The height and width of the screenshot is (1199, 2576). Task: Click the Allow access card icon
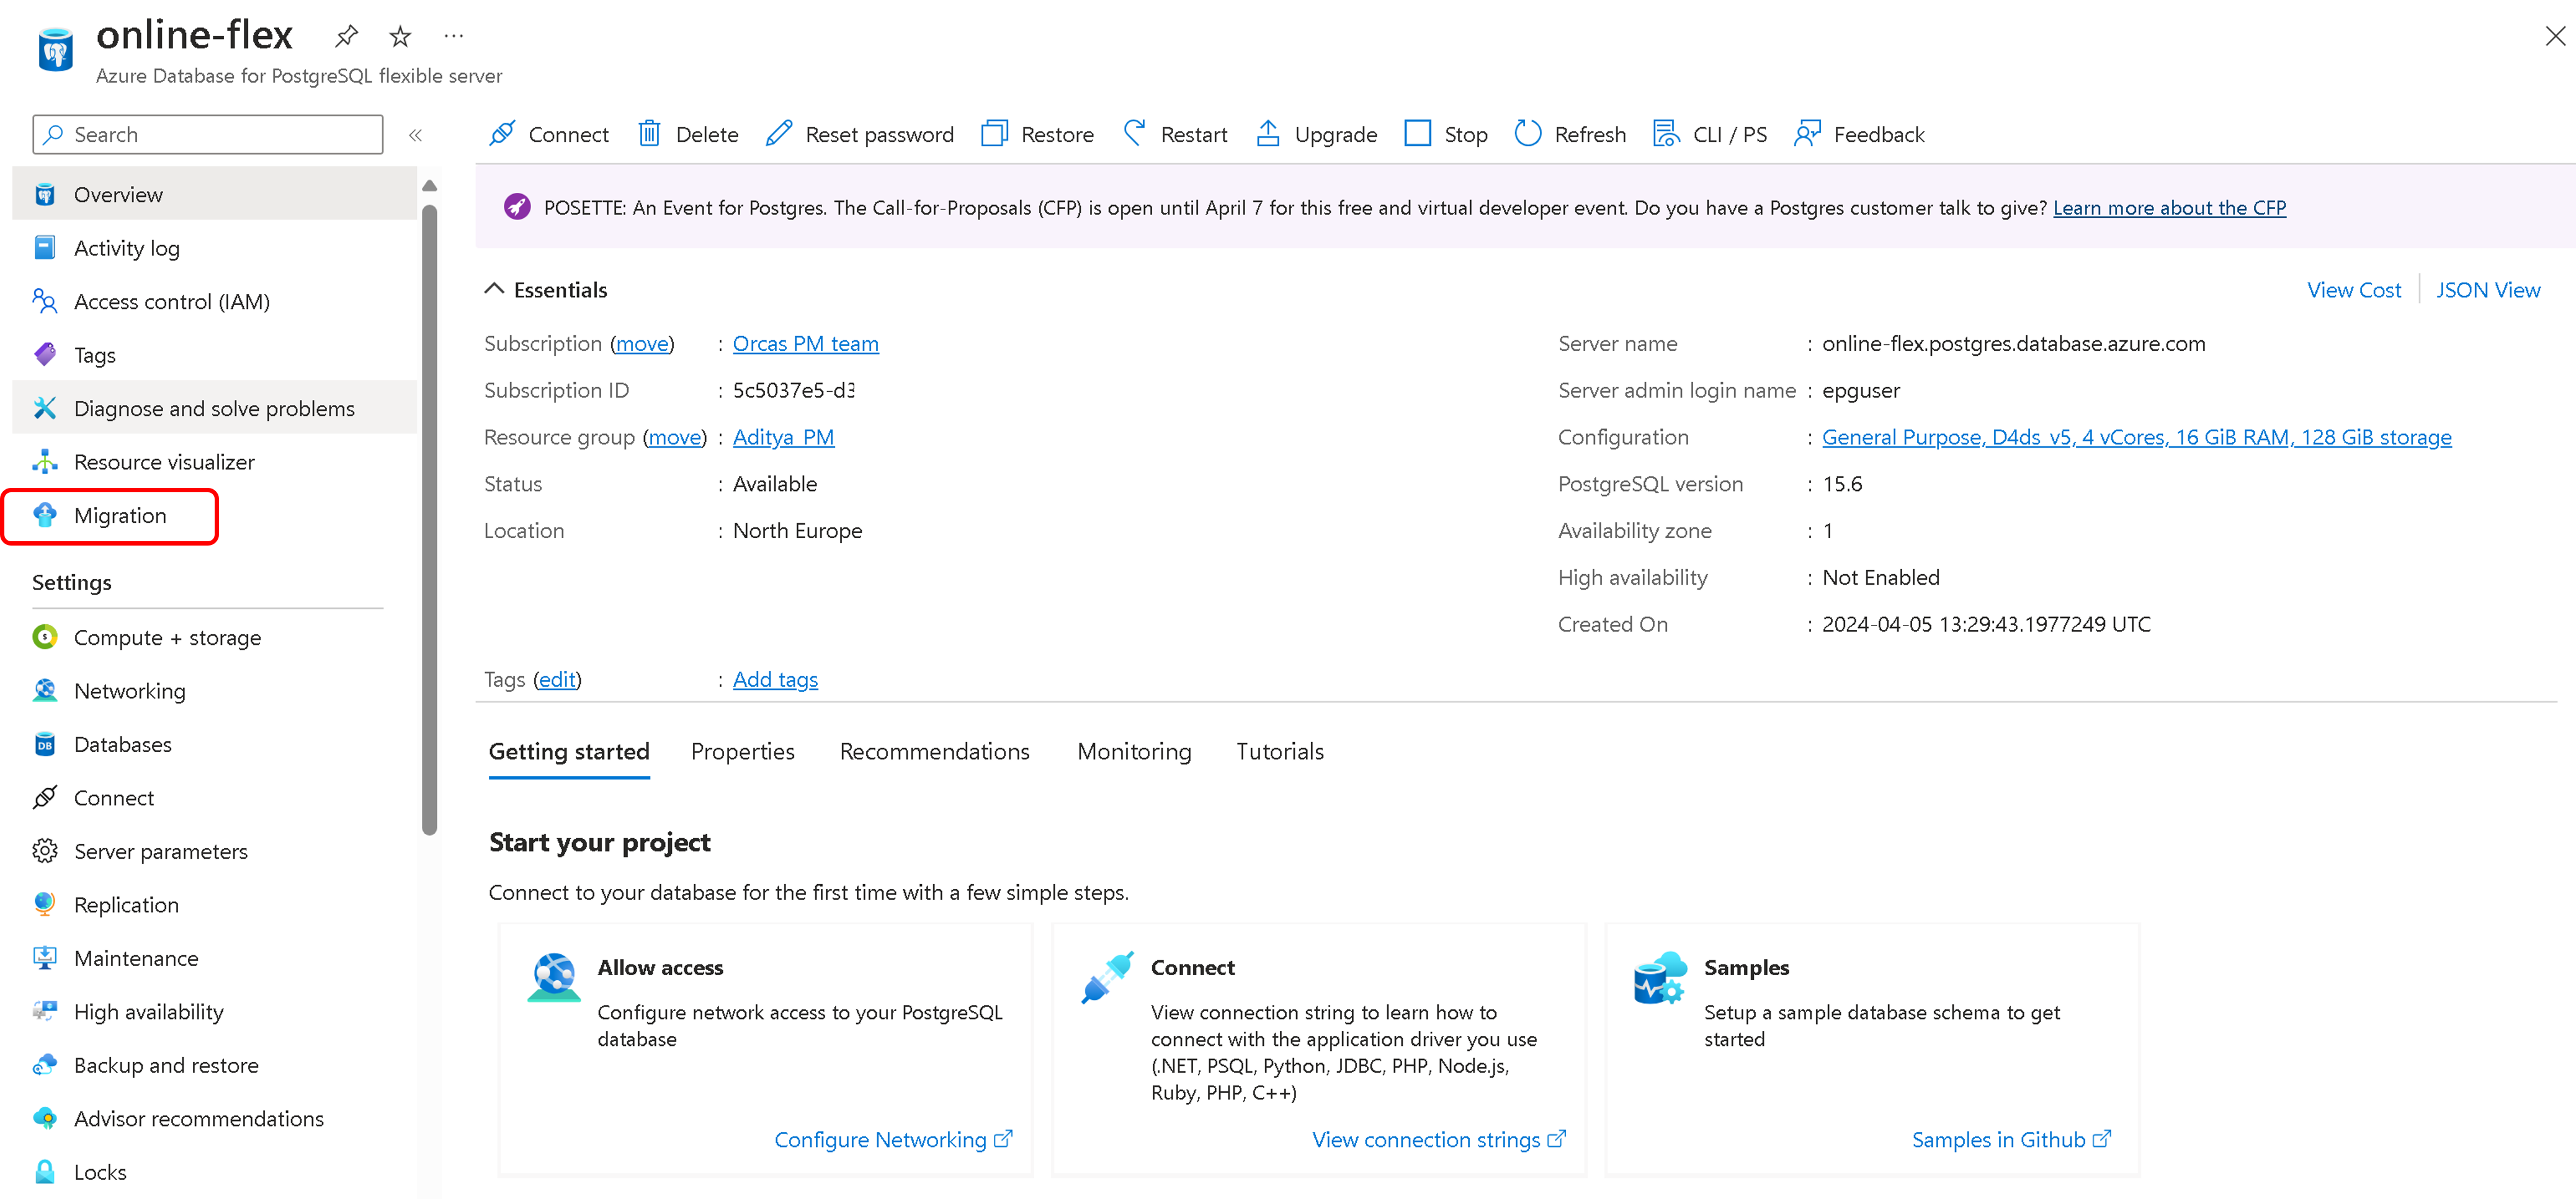click(554, 976)
